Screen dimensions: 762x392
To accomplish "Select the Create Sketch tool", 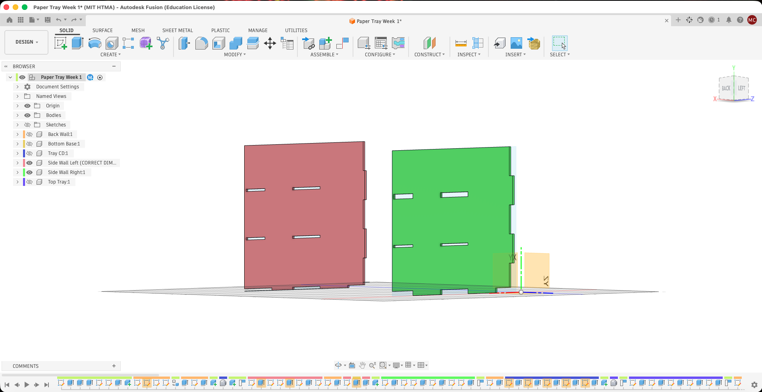I will coord(61,43).
